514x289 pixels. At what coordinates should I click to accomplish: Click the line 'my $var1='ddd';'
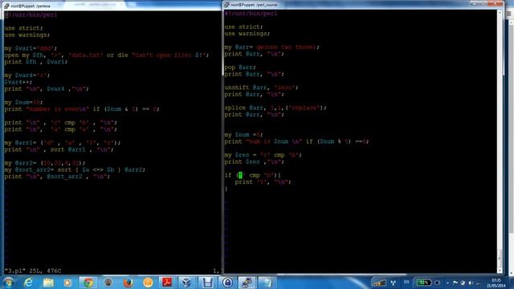click(31, 48)
